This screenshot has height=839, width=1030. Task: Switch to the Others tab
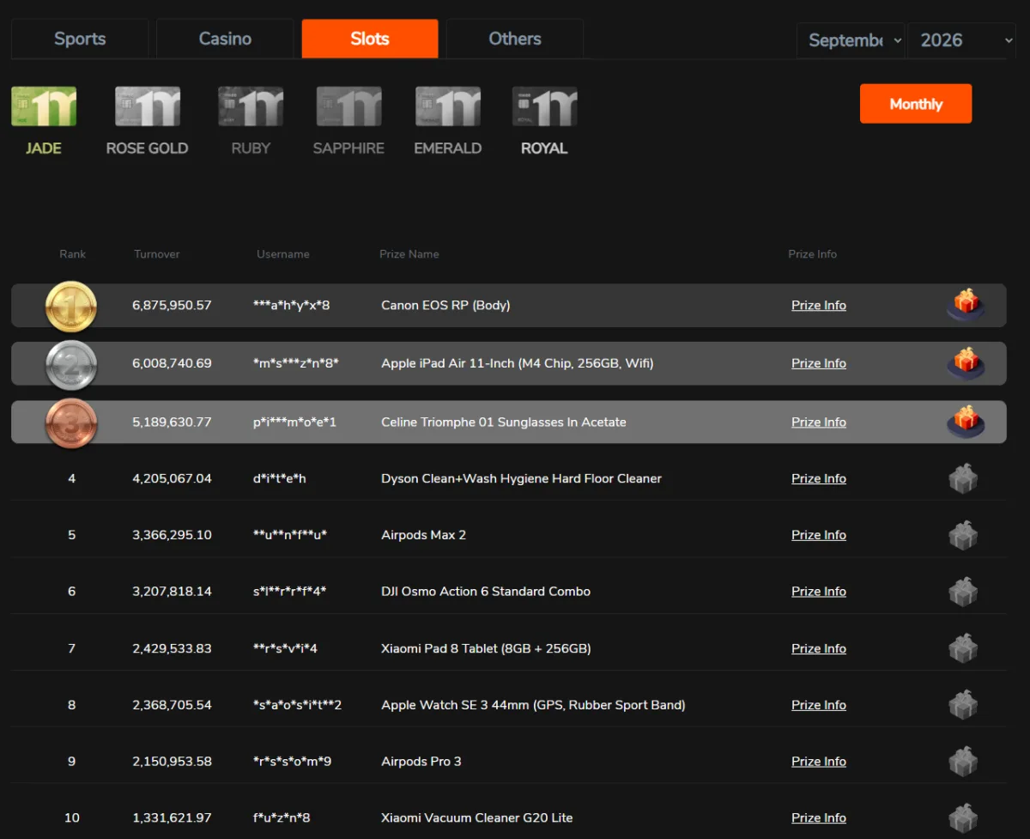(x=515, y=39)
